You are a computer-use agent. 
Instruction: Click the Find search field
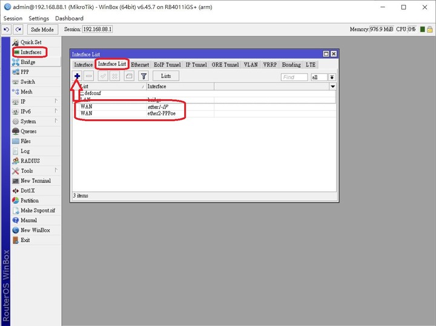pyautogui.click(x=294, y=77)
